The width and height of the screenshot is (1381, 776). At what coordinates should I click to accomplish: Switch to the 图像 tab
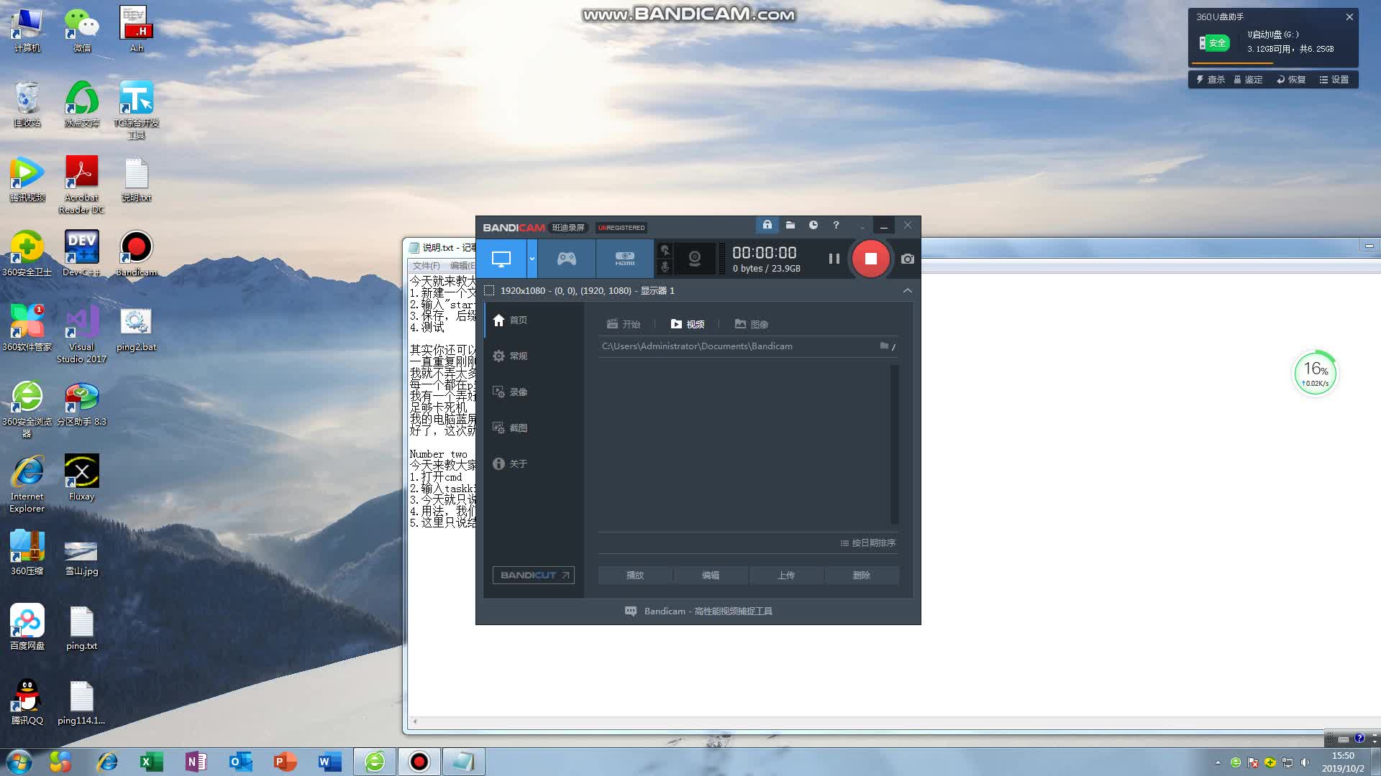click(752, 324)
